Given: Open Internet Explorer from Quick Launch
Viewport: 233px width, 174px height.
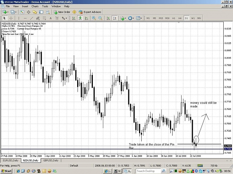Looking at the screenshot, I should coord(18,171).
